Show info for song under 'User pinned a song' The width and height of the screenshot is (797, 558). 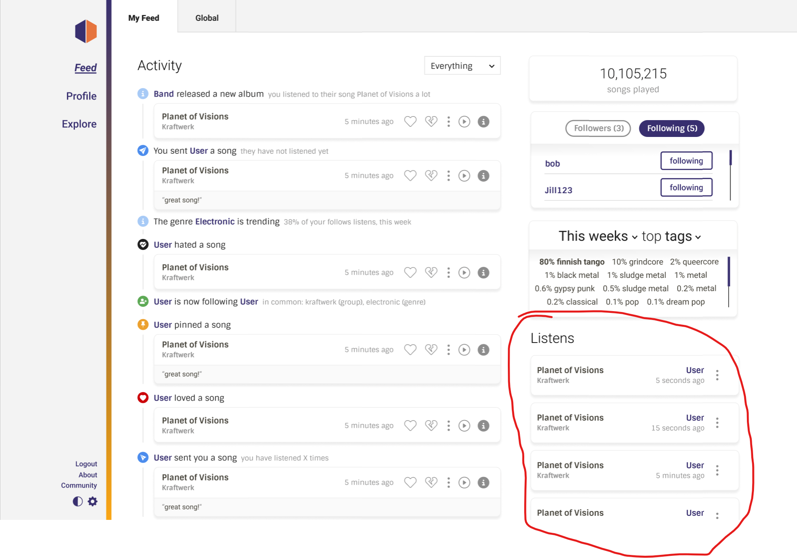pos(483,350)
